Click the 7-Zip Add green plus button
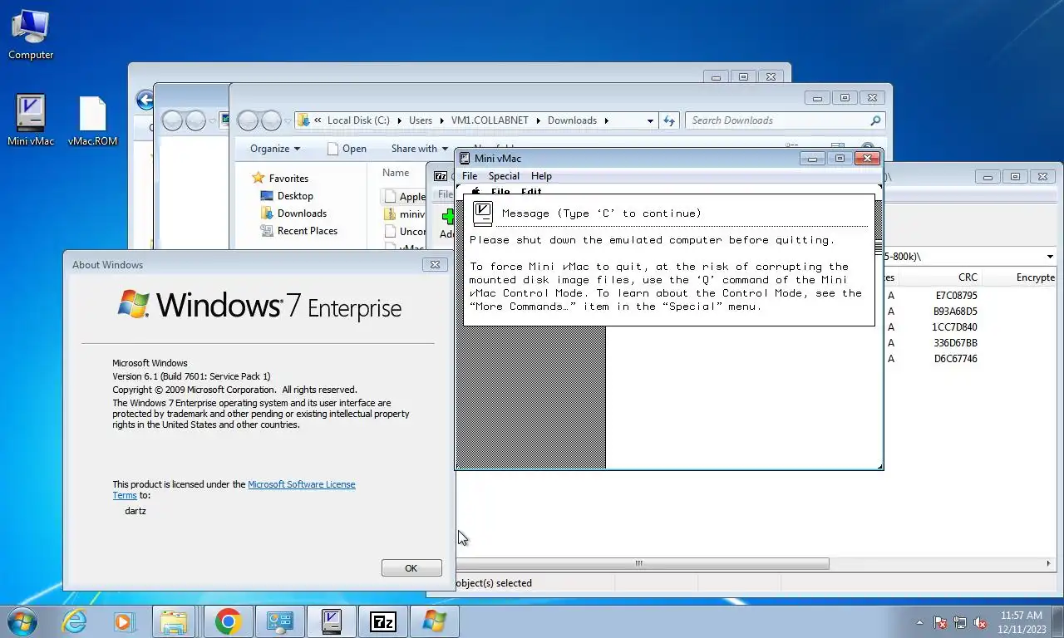The width and height of the screenshot is (1064, 638). [448, 218]
